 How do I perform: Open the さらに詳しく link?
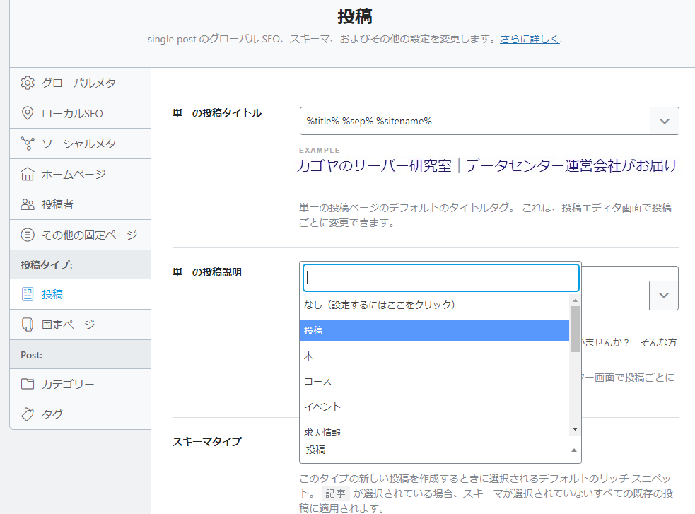(x=530, y=39)
